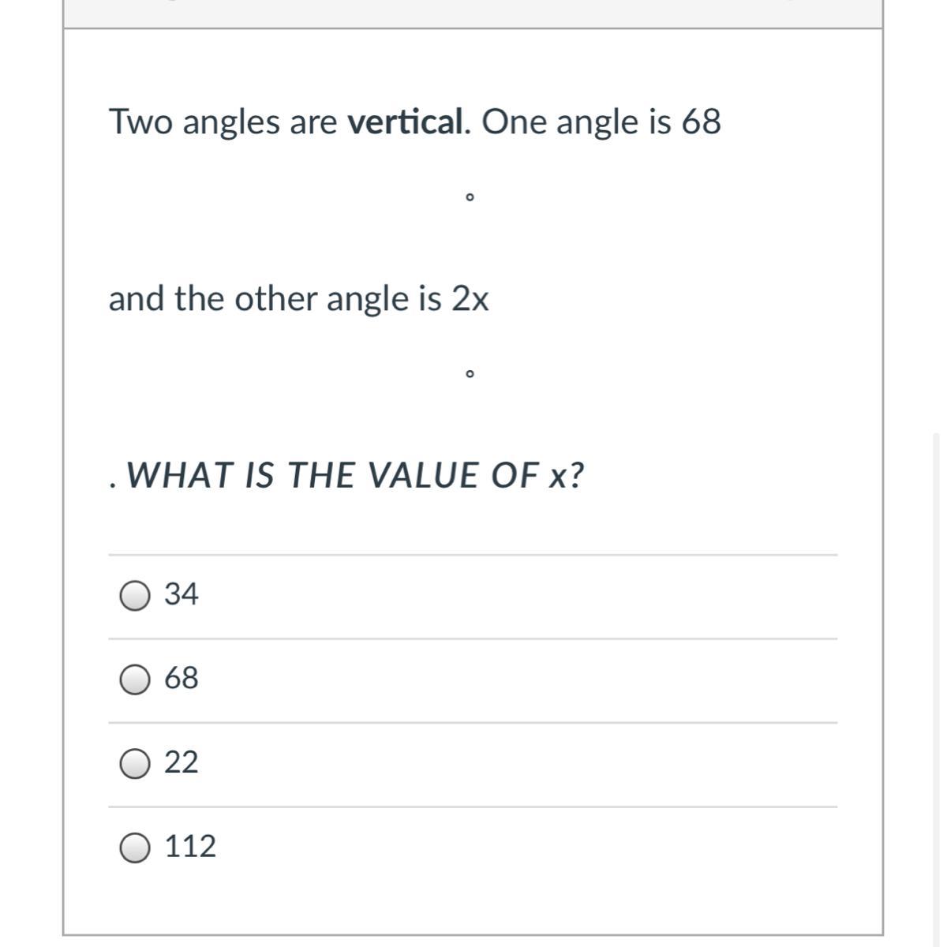Screen dimensions: 947x947
Task: Select the radio button for 68
Action: click(x=135, y=679)
